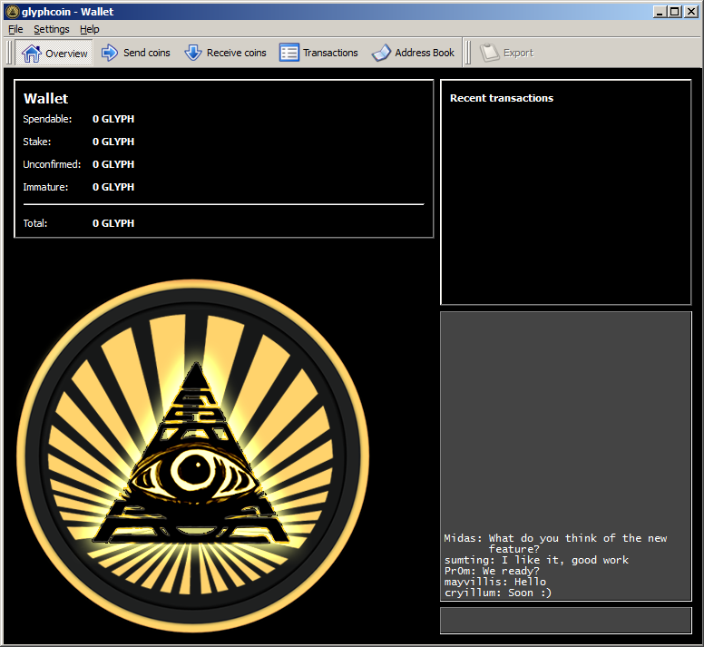Image resolution: width=704 pixels, height=647 pixels.
Task: Click the Total value 0 GLYPH
Action: (x=113, y=223)
